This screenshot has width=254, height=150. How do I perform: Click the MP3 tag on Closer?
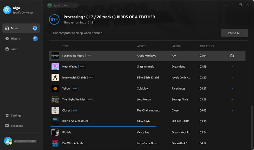coord(75,110)
